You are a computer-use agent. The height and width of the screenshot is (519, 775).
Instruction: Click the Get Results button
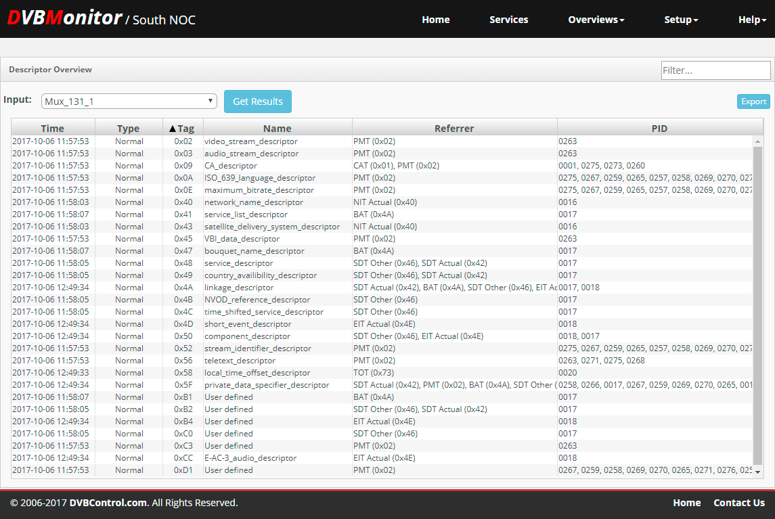pyautogui.click(x=257, y=101)
